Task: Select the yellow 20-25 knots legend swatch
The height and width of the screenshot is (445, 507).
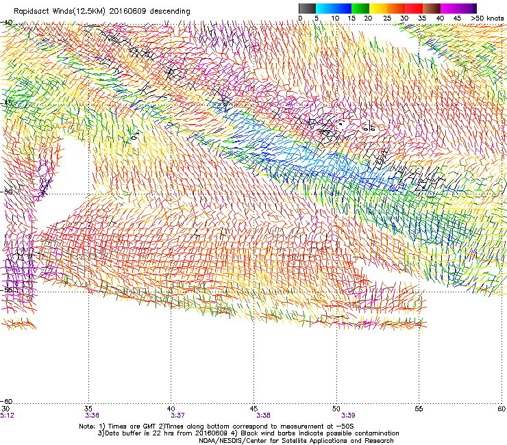Action: (378, 8)
